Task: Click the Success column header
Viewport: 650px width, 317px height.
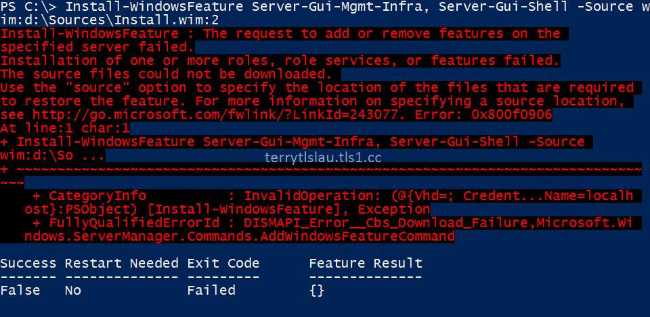Action: [28, 263]
